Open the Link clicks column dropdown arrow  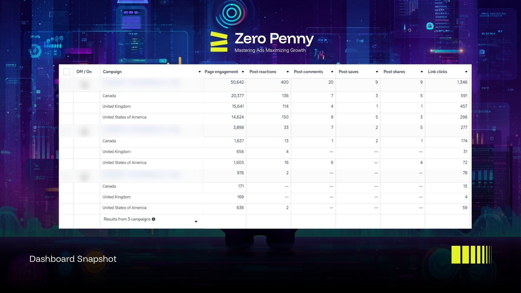tap(466, 72)
